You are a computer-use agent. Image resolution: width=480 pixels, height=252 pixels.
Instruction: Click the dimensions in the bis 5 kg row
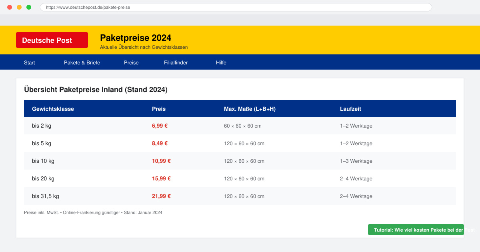pyautogui.click(x=244, y=144)
